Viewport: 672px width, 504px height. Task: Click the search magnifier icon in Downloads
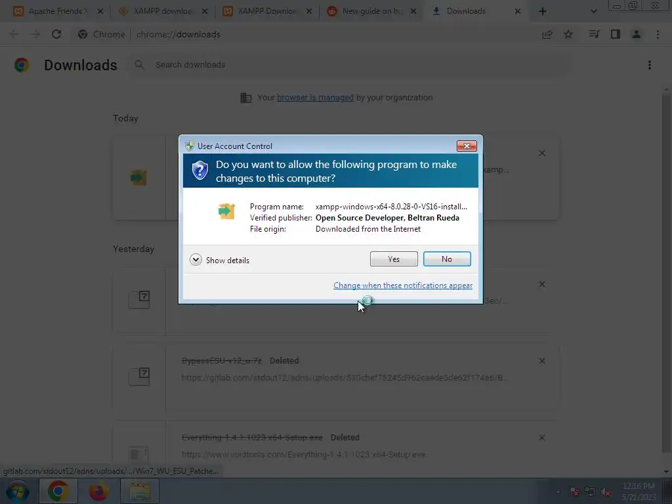tap(139, 65)
